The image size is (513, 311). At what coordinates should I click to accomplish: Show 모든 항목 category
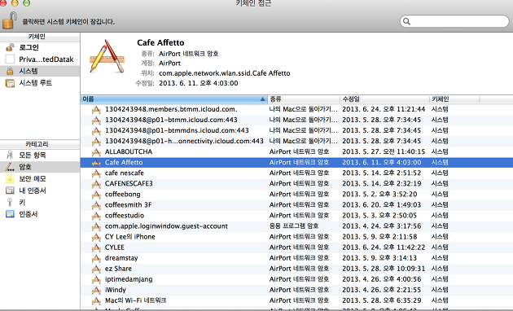point(40,155)
